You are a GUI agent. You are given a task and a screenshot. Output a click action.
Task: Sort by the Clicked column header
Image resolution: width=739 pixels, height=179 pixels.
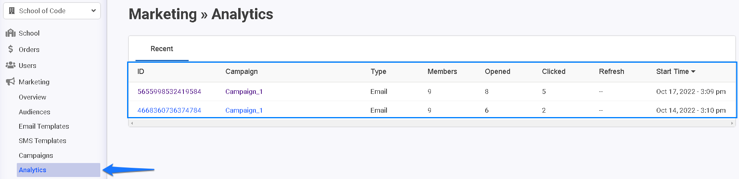coord(554,72)
